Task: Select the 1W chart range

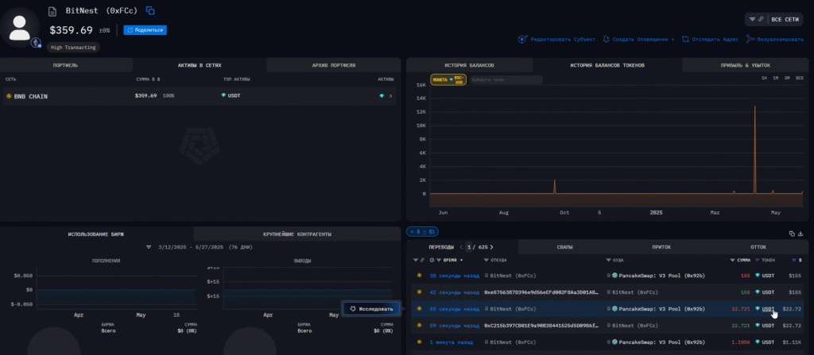Action: (x=764, y=78)
